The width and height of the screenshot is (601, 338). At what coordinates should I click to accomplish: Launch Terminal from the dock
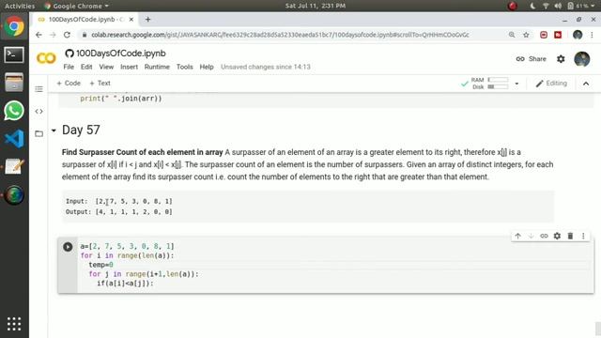(x=14, y=55)
